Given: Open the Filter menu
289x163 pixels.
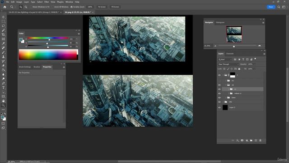Looking at the screenshot, I should (47, 2).
